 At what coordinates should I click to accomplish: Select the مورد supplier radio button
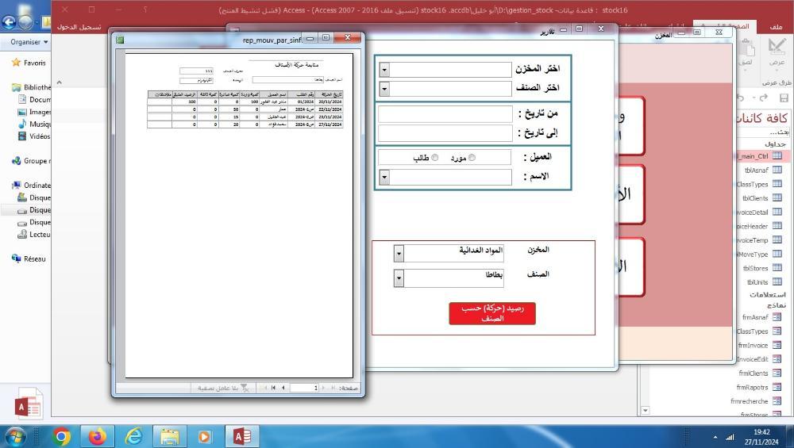(x=472, y=158)
